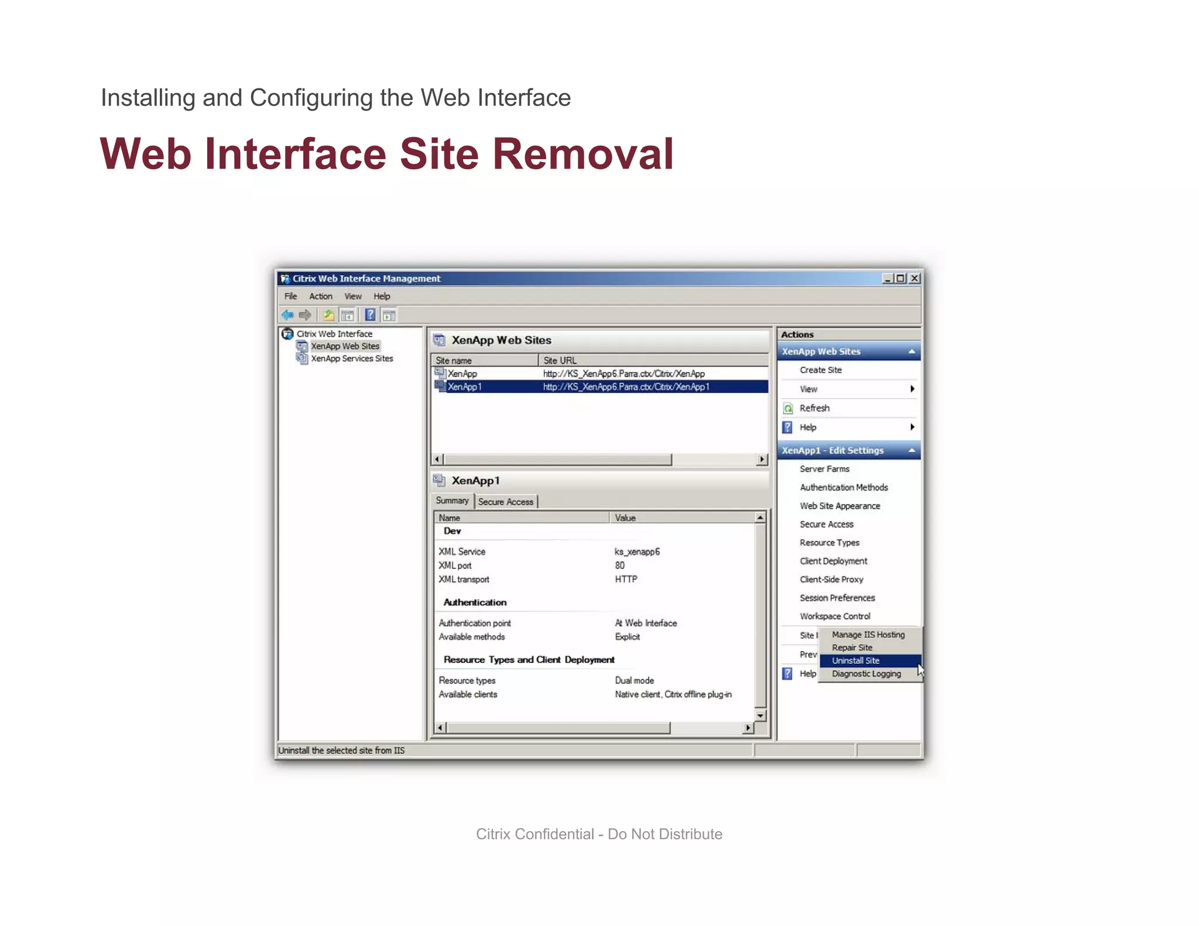This screenshot has height=926, width=1199.
Task: Click the bottom Help icon in Actions pane
Action: (x=788, y=674)
